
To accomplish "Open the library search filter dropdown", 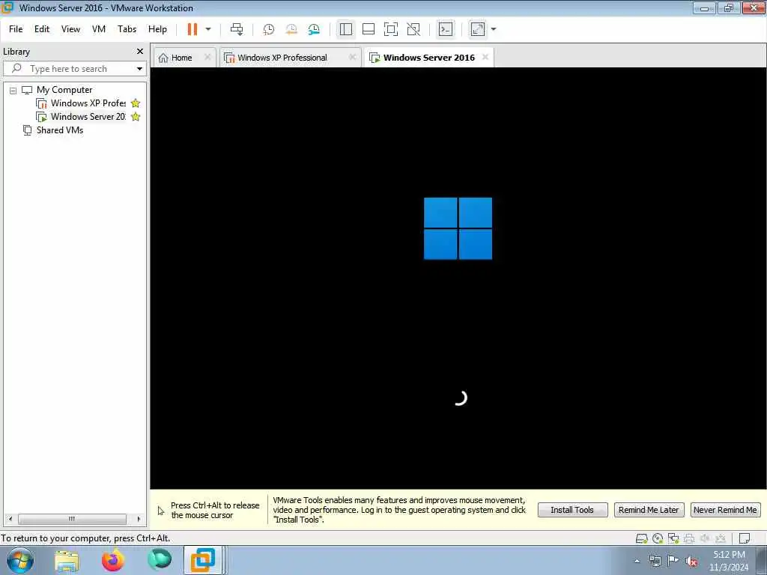I will coord(139,69).
